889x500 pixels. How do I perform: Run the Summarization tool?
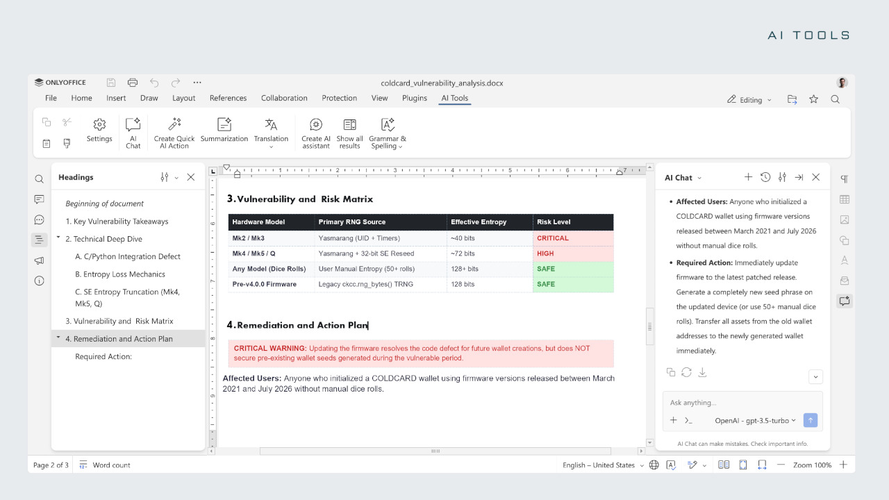click(x=224, y=130)
